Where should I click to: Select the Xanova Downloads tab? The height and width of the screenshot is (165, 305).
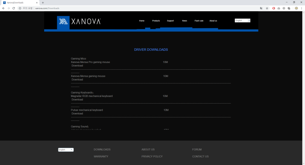tap(20, 3)
